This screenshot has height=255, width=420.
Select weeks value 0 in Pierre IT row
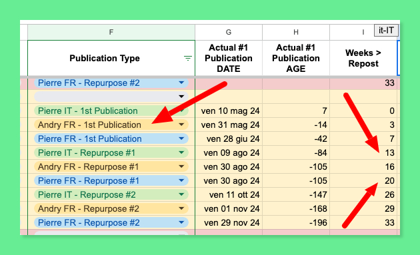[363, 111]
